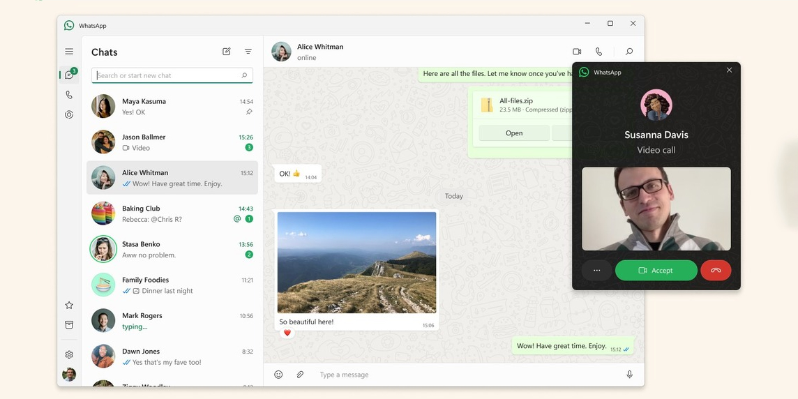This screenshot has width=798, height=399.
Task: Open more options in call popup
Action: [x=597, y=270]
